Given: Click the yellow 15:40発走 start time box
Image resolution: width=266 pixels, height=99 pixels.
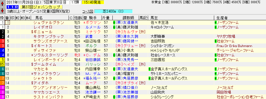Looking at the screenshot, I should tap(93, 2).
